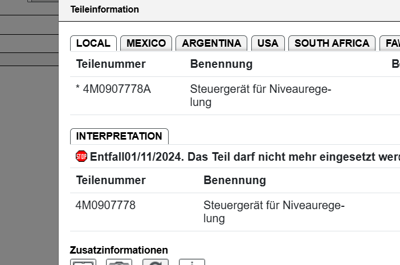Click the Steuergerät description in LOCAL row
This screenshot has width=400, height=265.
point(260,96)
